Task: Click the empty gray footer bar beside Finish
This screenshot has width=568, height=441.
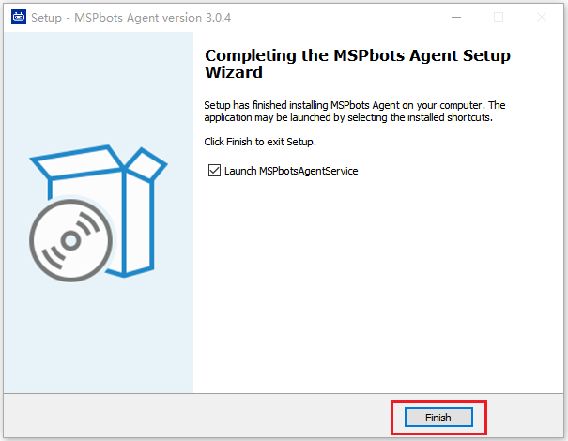Action: pyautogui.click(x=188, y=417)
